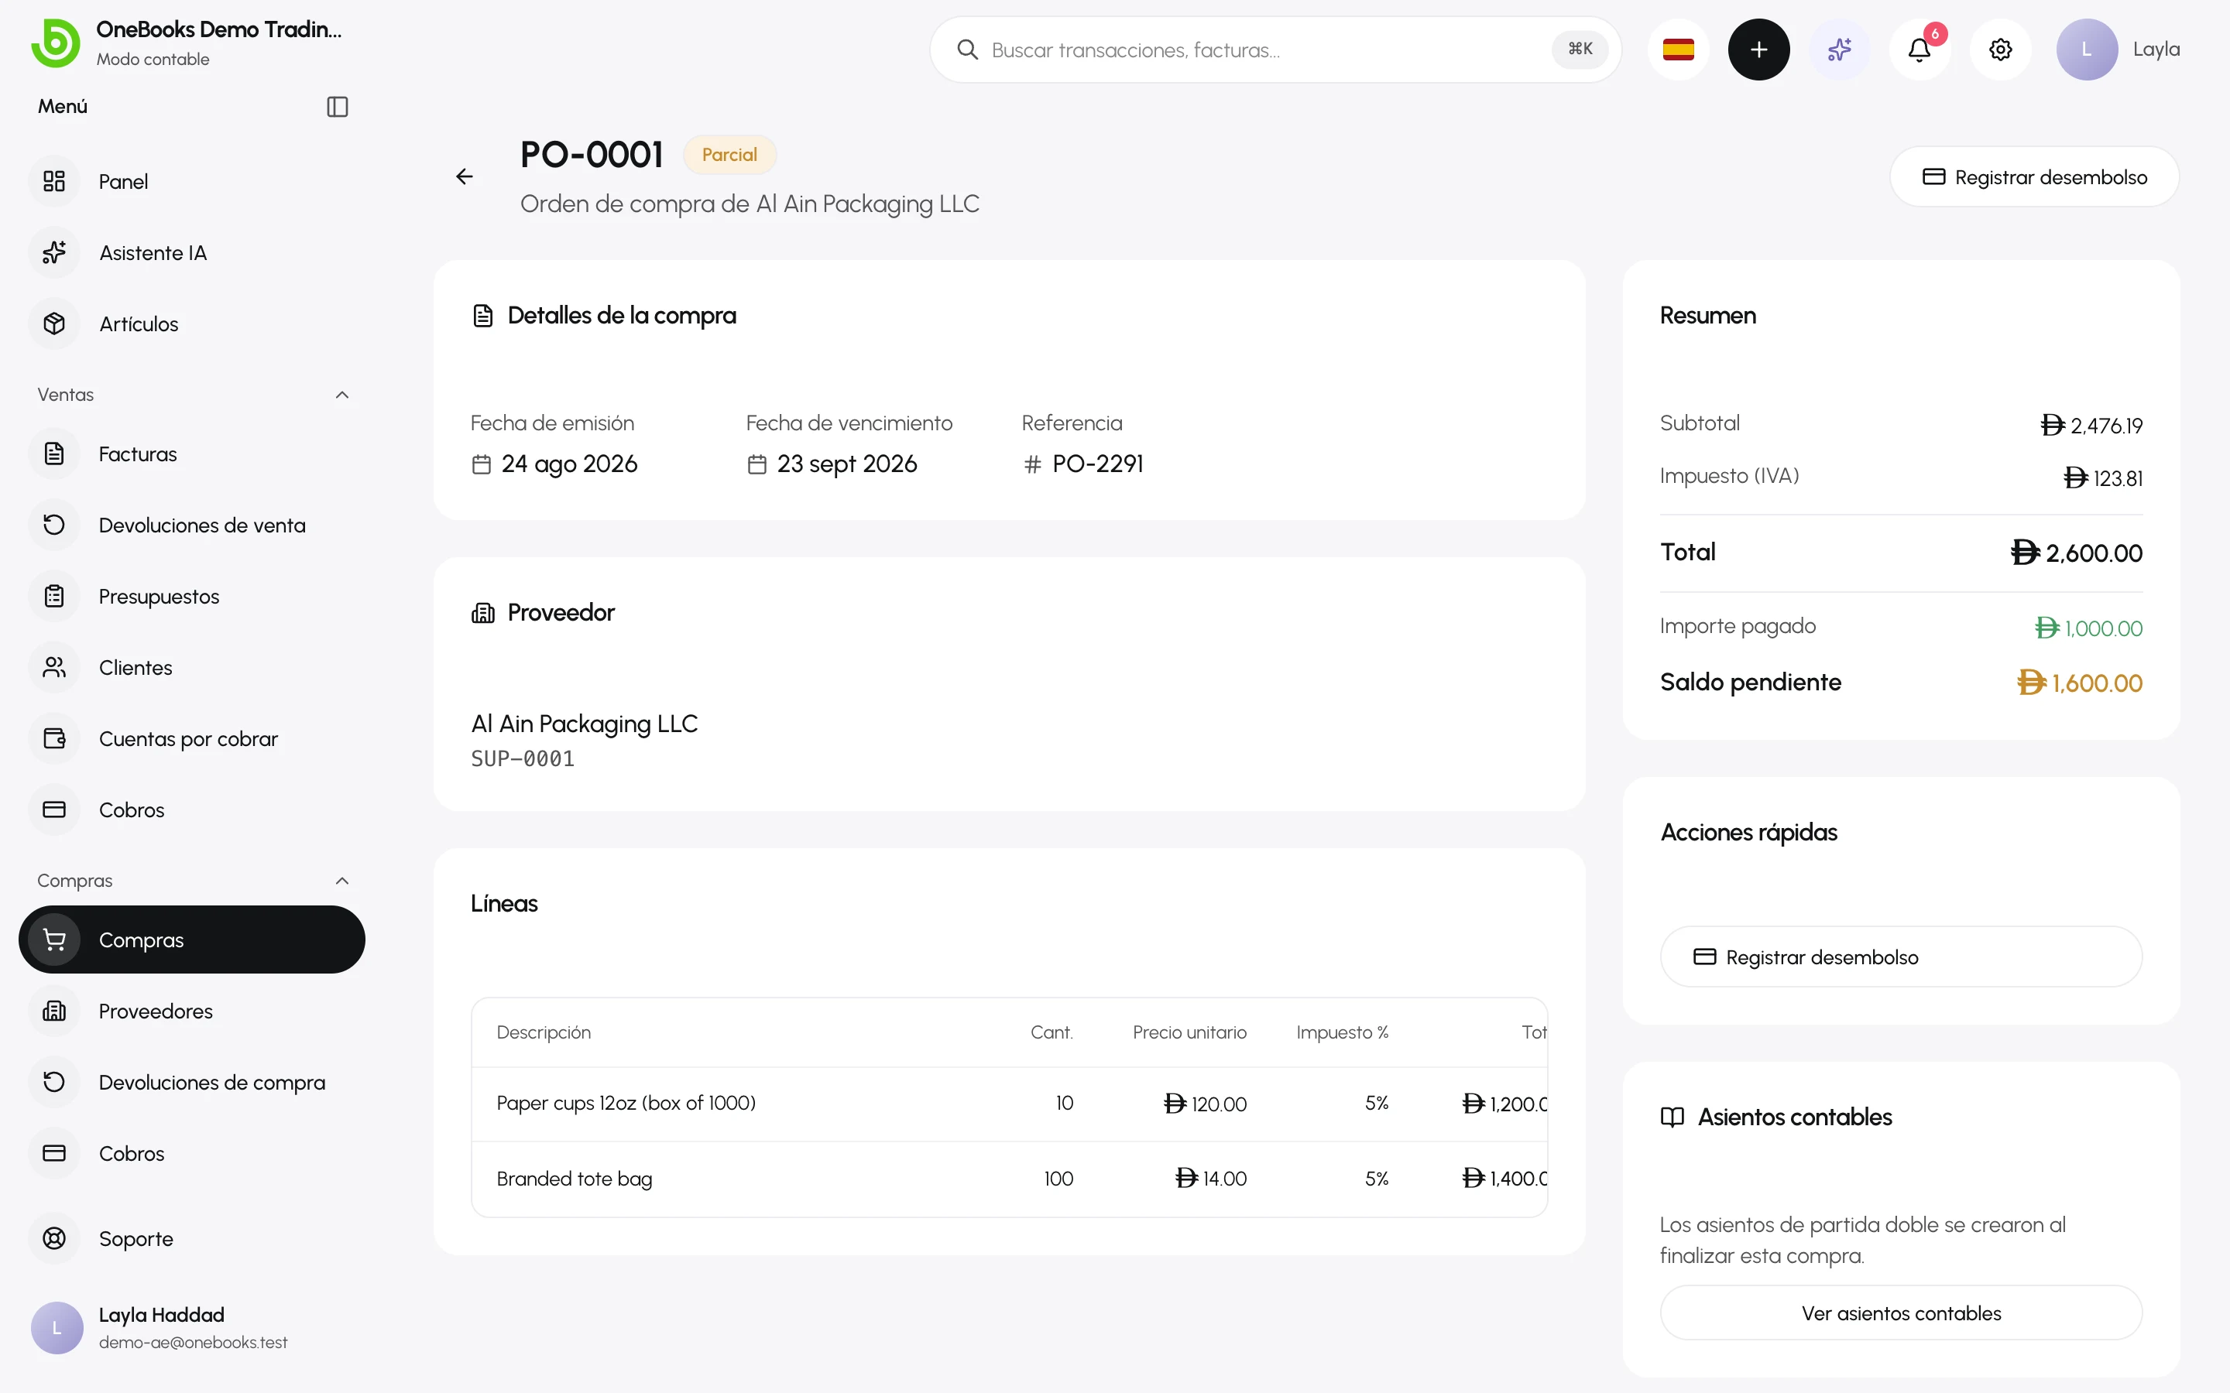The width and height of the screenshot is (2230, 1393).
Task: Collapse the Compras section chevron
Action: (342, 881)
